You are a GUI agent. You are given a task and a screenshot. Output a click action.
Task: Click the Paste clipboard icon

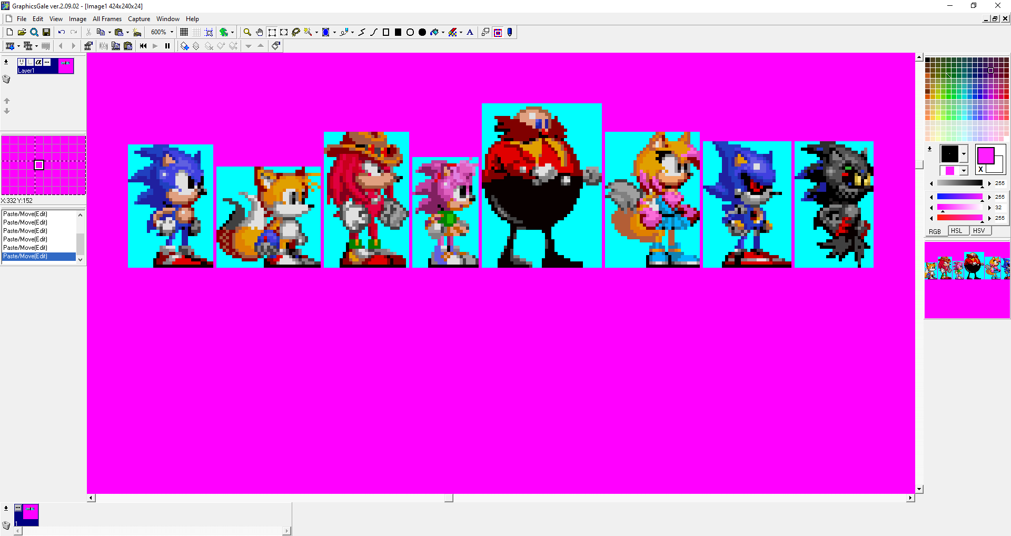click(x=118, y=32)
